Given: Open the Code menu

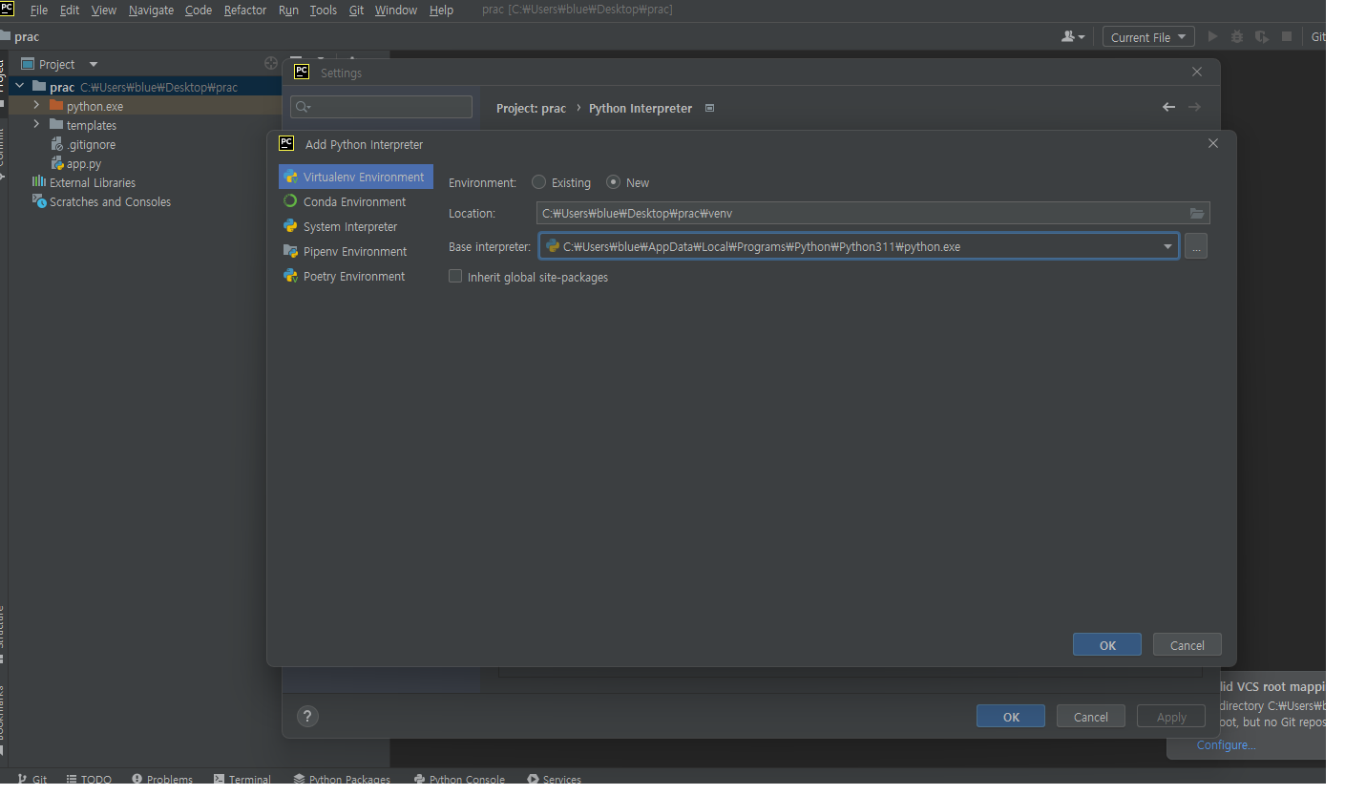Looking at the screenshot, I should click(199, 10).
